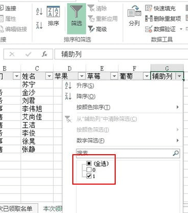Open 高级 advanced filter options
This screenshot has width=188, height=213.
click(x=98, y=29)
